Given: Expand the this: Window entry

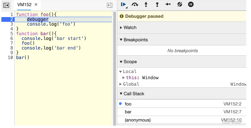Looking at the screenshot, I should tap(123, 78).
